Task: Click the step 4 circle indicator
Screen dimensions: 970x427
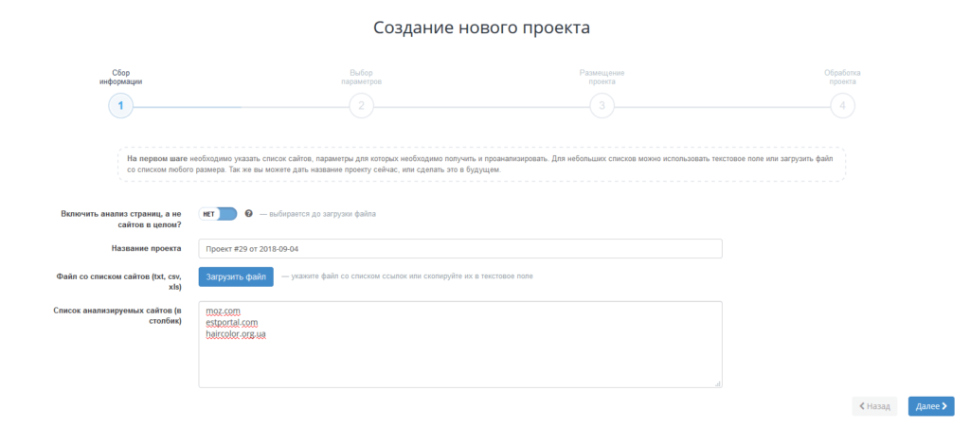Action: pyautogui.click(x=842, y=106)
